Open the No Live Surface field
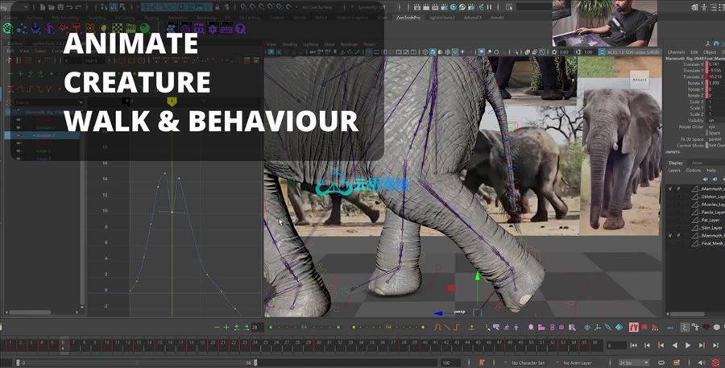 [x=317, y=7]
